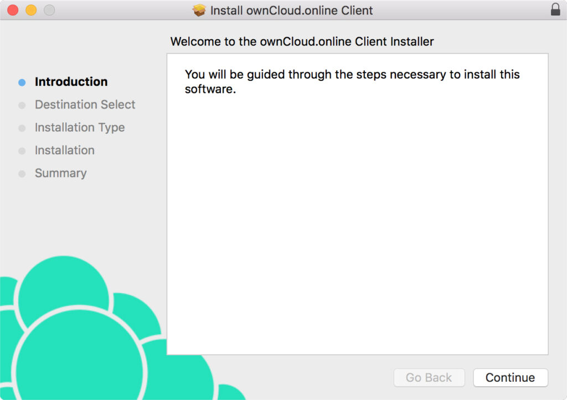Click the package box icon in the title bar
The width and height of the screenshot is (567, 400).
(x=199, y=11)
